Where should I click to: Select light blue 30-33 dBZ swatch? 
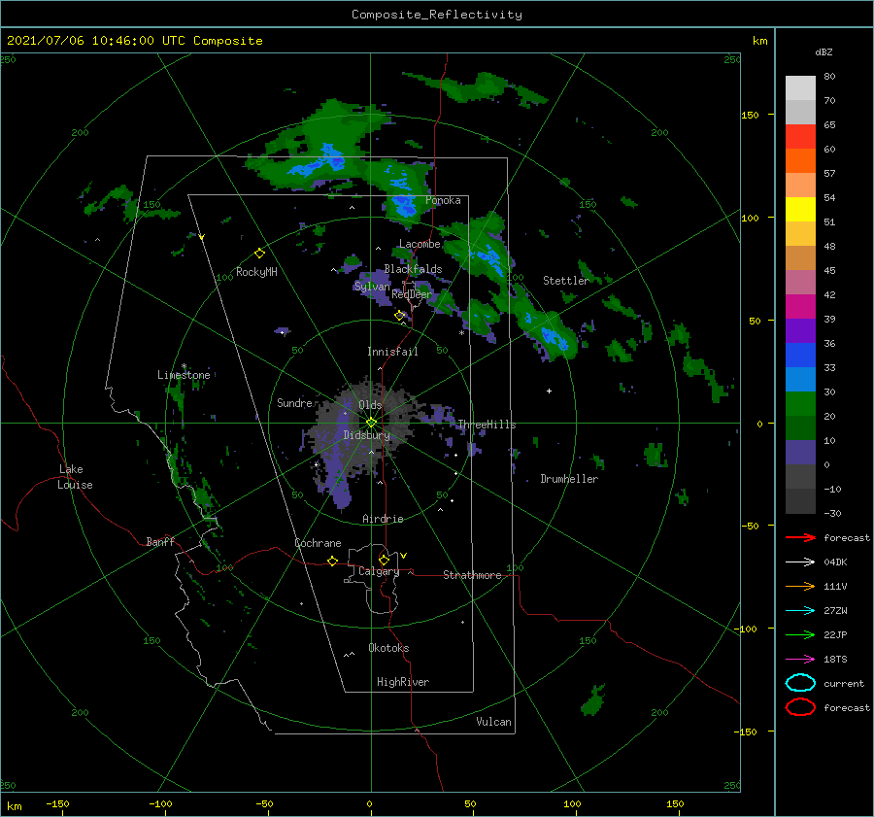click(x=800, y=380)
